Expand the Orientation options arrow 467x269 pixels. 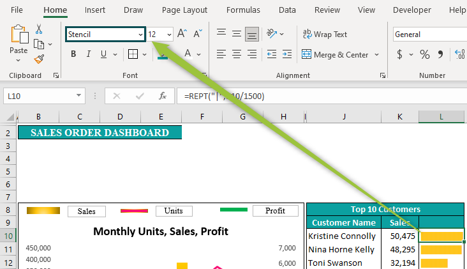pos(282,34)
